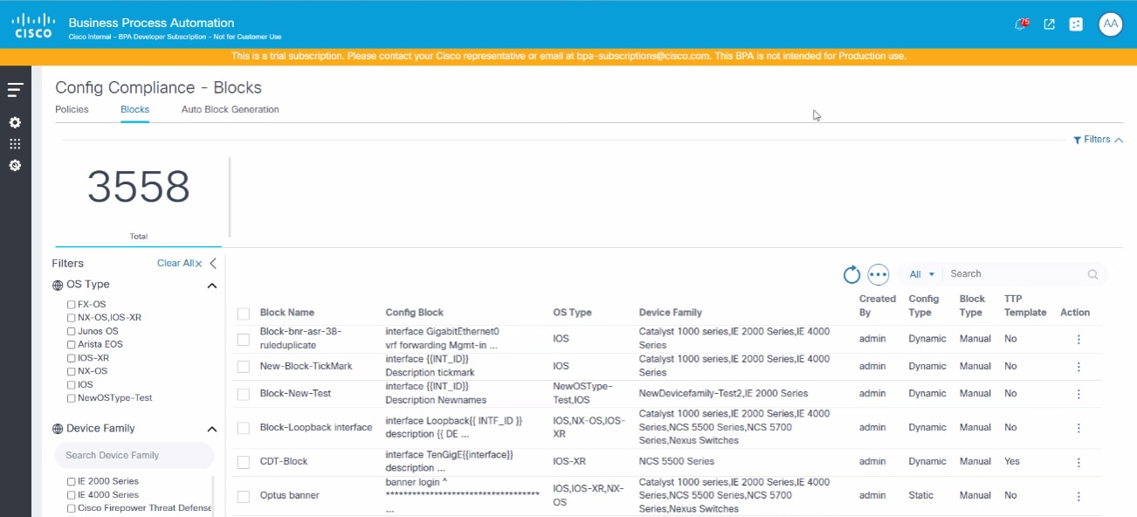Sort by Device Family column header
Viewport: 1137px width, 517px height.
click(x=671, y=313)
